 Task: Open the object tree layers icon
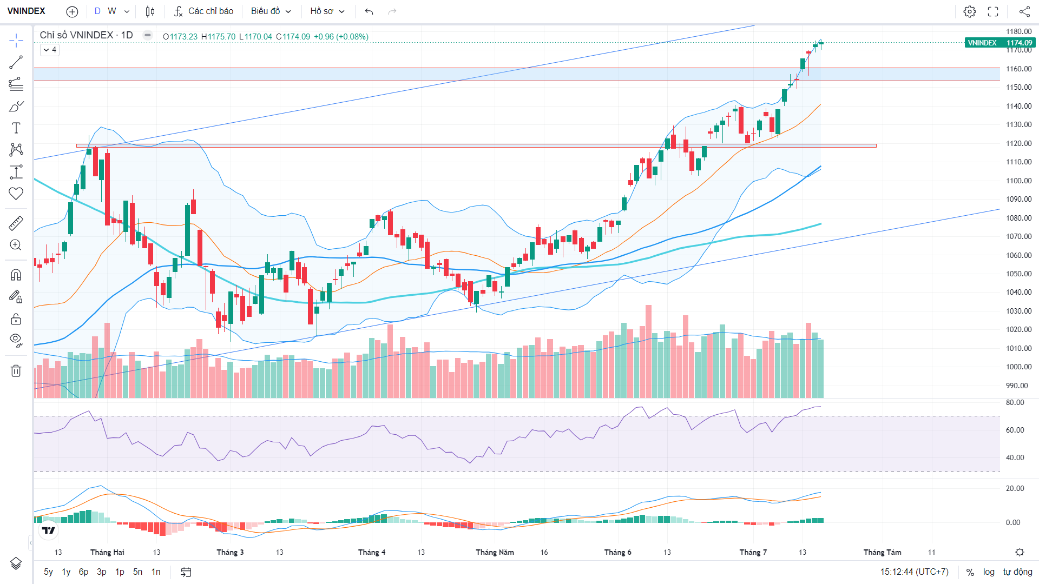click(x=16, y=563)
